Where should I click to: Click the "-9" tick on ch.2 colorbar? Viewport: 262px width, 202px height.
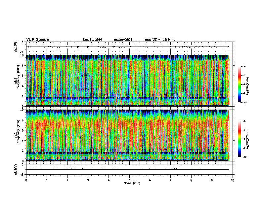click(244, 148)
